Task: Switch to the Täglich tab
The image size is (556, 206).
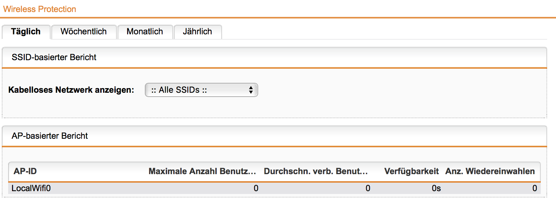Action: coord(26,32)
